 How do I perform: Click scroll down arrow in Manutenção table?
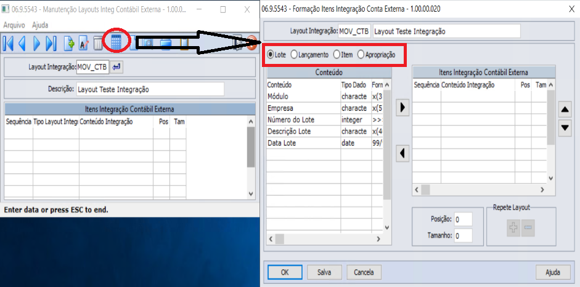(x=251, y=194)
